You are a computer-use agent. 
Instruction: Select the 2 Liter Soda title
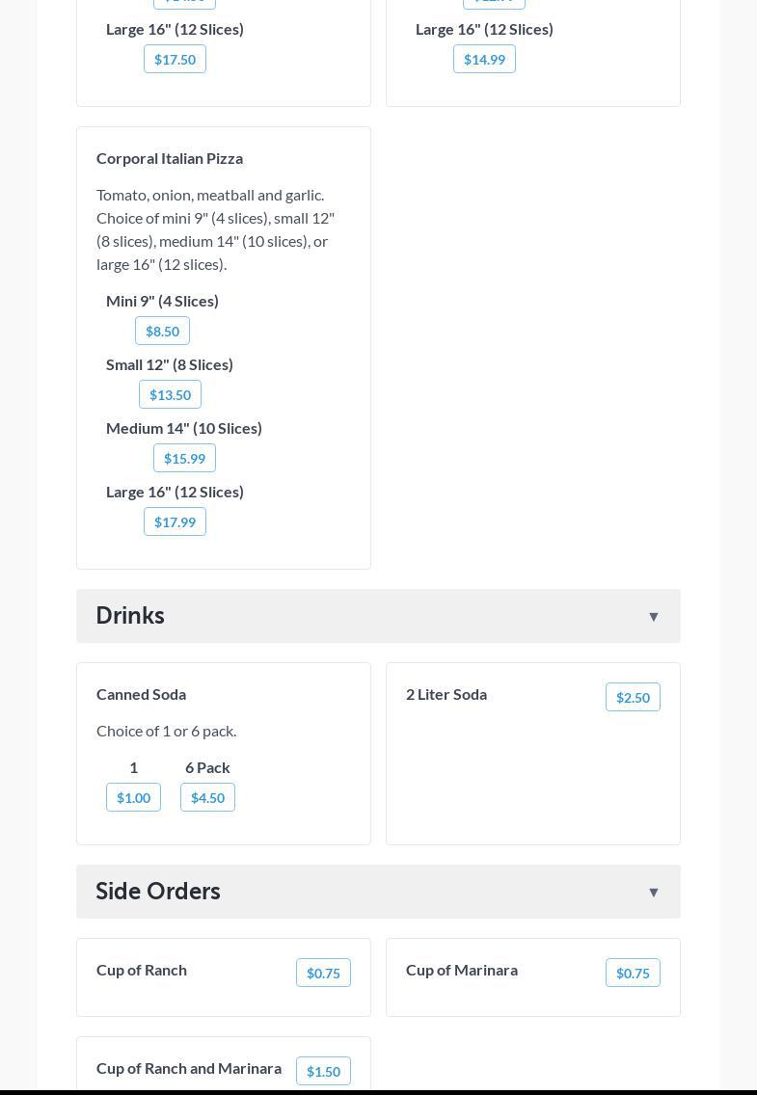click(x=446, y=694)
